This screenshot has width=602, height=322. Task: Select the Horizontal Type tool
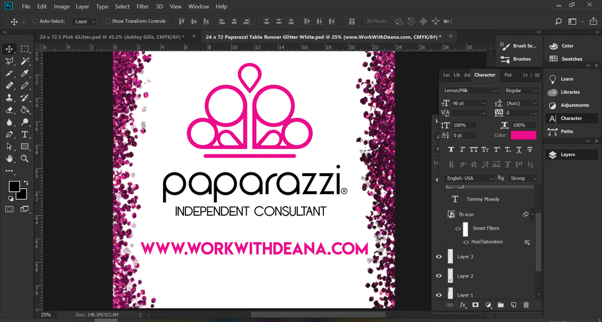(25, 135)
